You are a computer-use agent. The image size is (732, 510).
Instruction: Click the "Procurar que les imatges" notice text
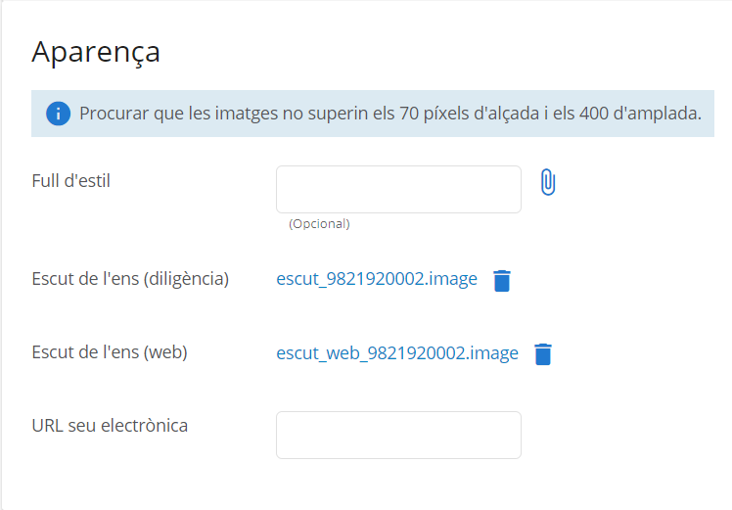tap(176, 114)
